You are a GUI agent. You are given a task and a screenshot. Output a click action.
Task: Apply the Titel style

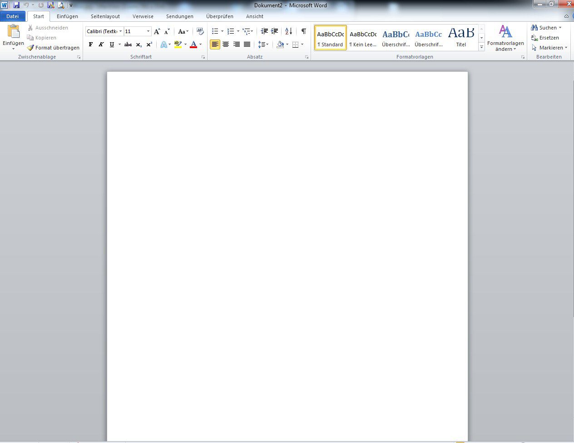[x=460, y=37]
